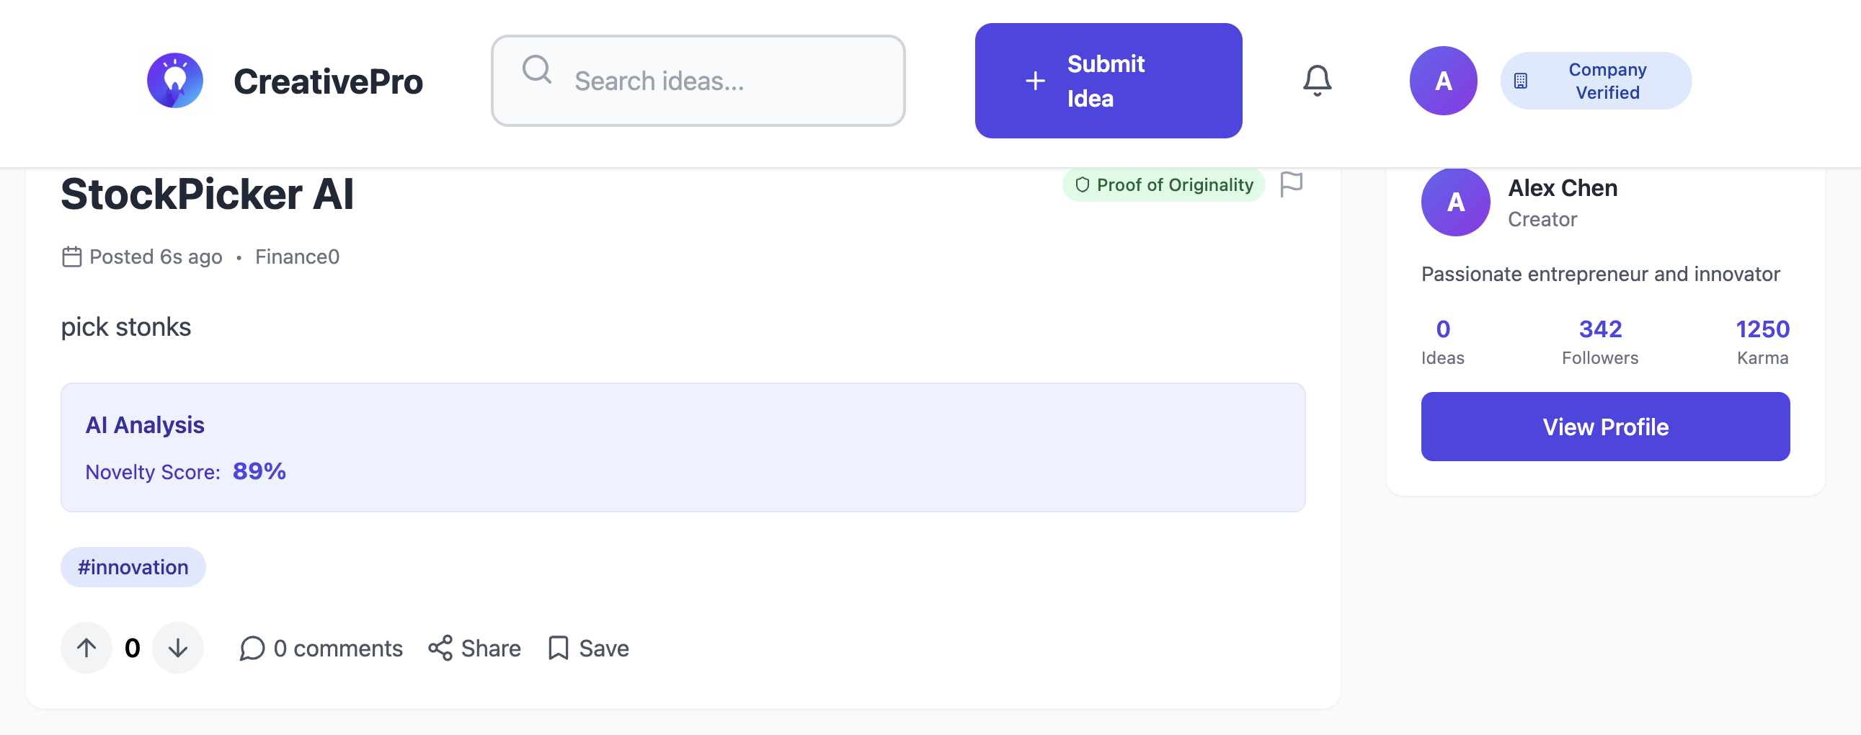This screenshot has height=735, width=1861.
Task: View the 342 Followers count
Action: click(1599, 341)
